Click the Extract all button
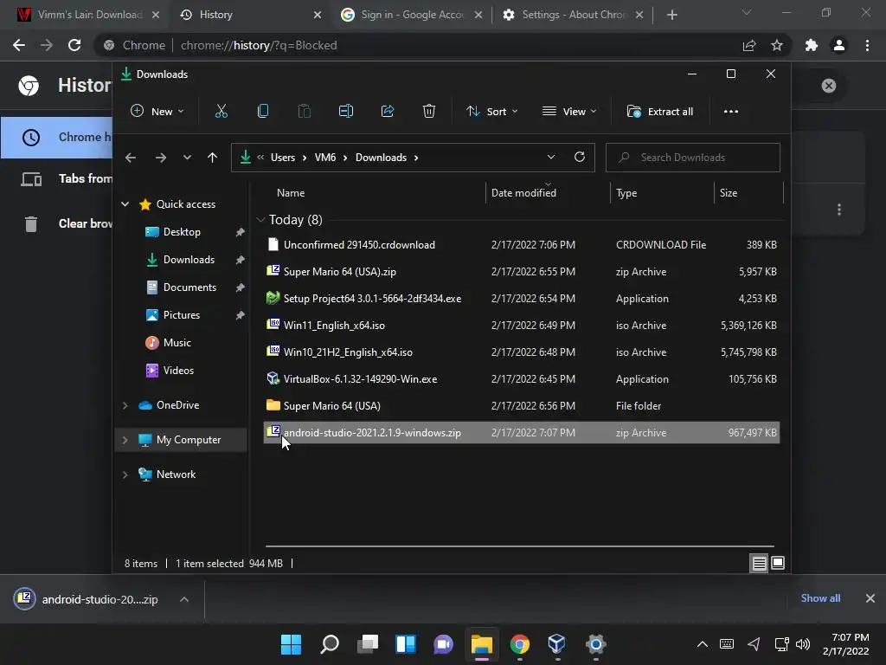The image size is (886, 665). pyautogui.click(x=660, y=112)
